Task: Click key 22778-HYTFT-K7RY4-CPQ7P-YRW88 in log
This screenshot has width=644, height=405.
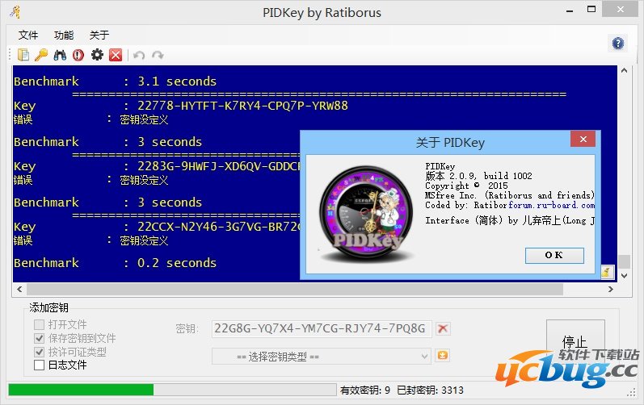Action: pyautogui.click(x=242, y=106)
